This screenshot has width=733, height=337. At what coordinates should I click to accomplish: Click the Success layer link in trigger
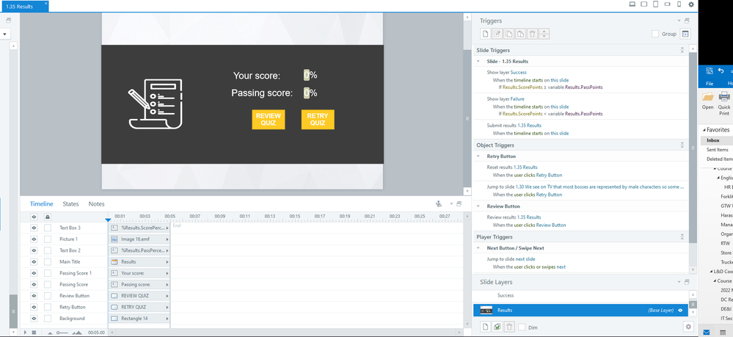coord(519,73)
